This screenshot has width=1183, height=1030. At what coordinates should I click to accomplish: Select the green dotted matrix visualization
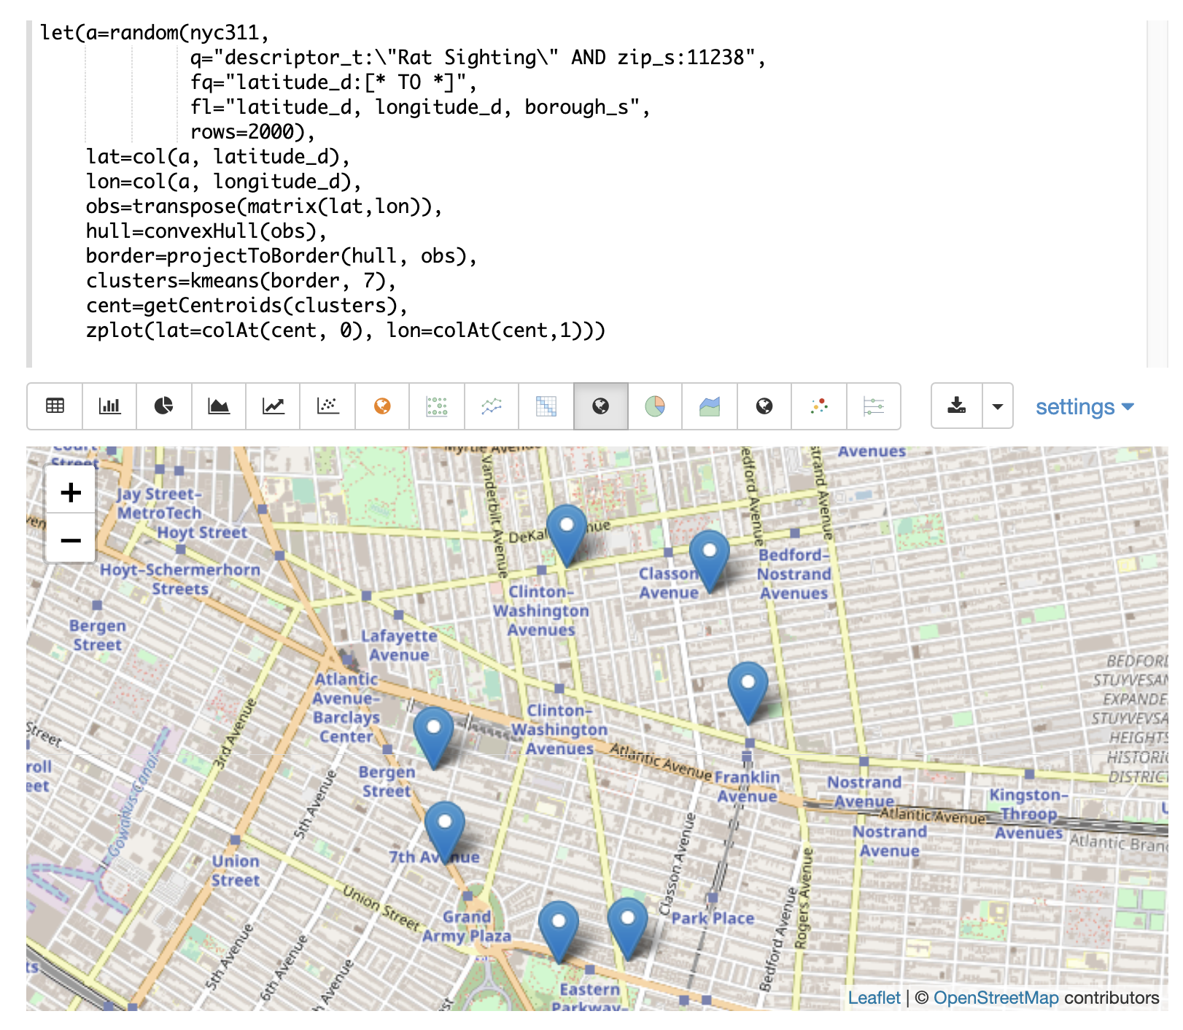coord(437,406)
